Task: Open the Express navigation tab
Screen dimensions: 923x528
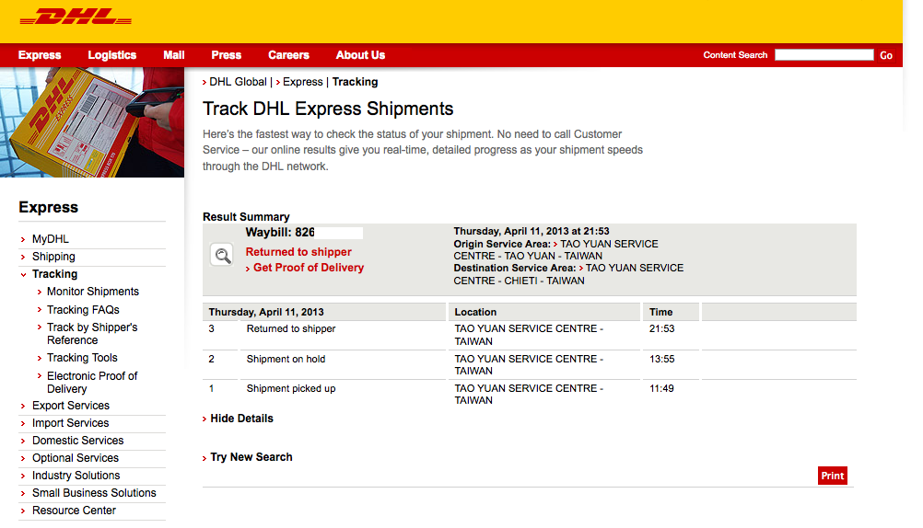Action: pyautogui.click(x=40, y=55)
